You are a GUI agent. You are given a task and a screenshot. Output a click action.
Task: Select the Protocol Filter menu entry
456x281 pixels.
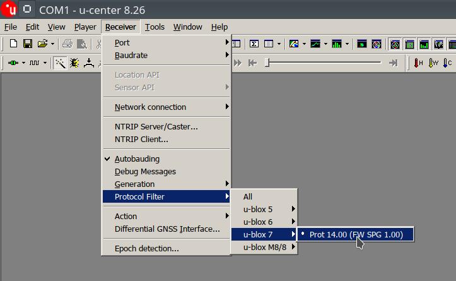point(167,196)
